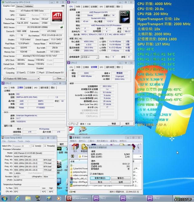
Task: Select the video-converte folder row in WinRAR
Action: coord(79,175)
